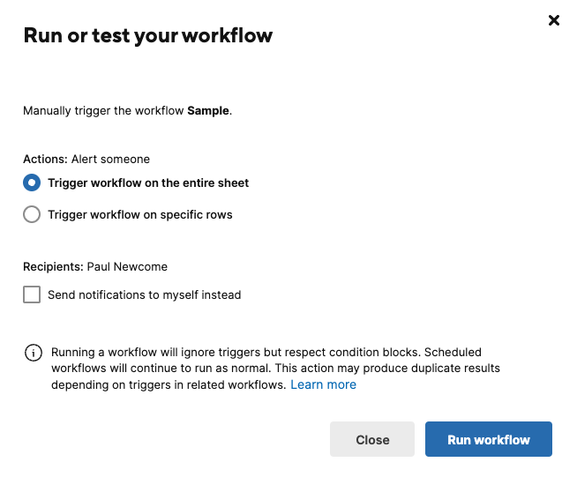Choose the specific rows radio button
This screenshot has width=577, height=477.
click(x=32, y=214)
